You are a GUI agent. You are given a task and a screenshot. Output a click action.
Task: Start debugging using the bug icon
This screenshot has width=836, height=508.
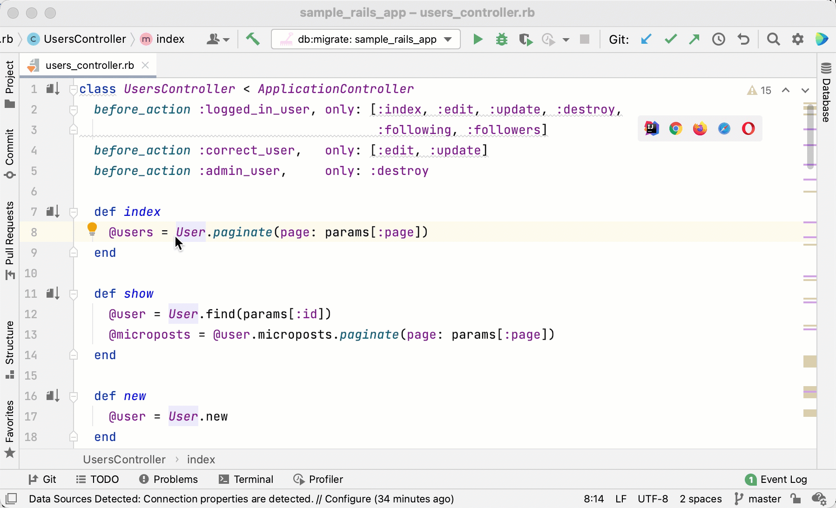[501, 39]
